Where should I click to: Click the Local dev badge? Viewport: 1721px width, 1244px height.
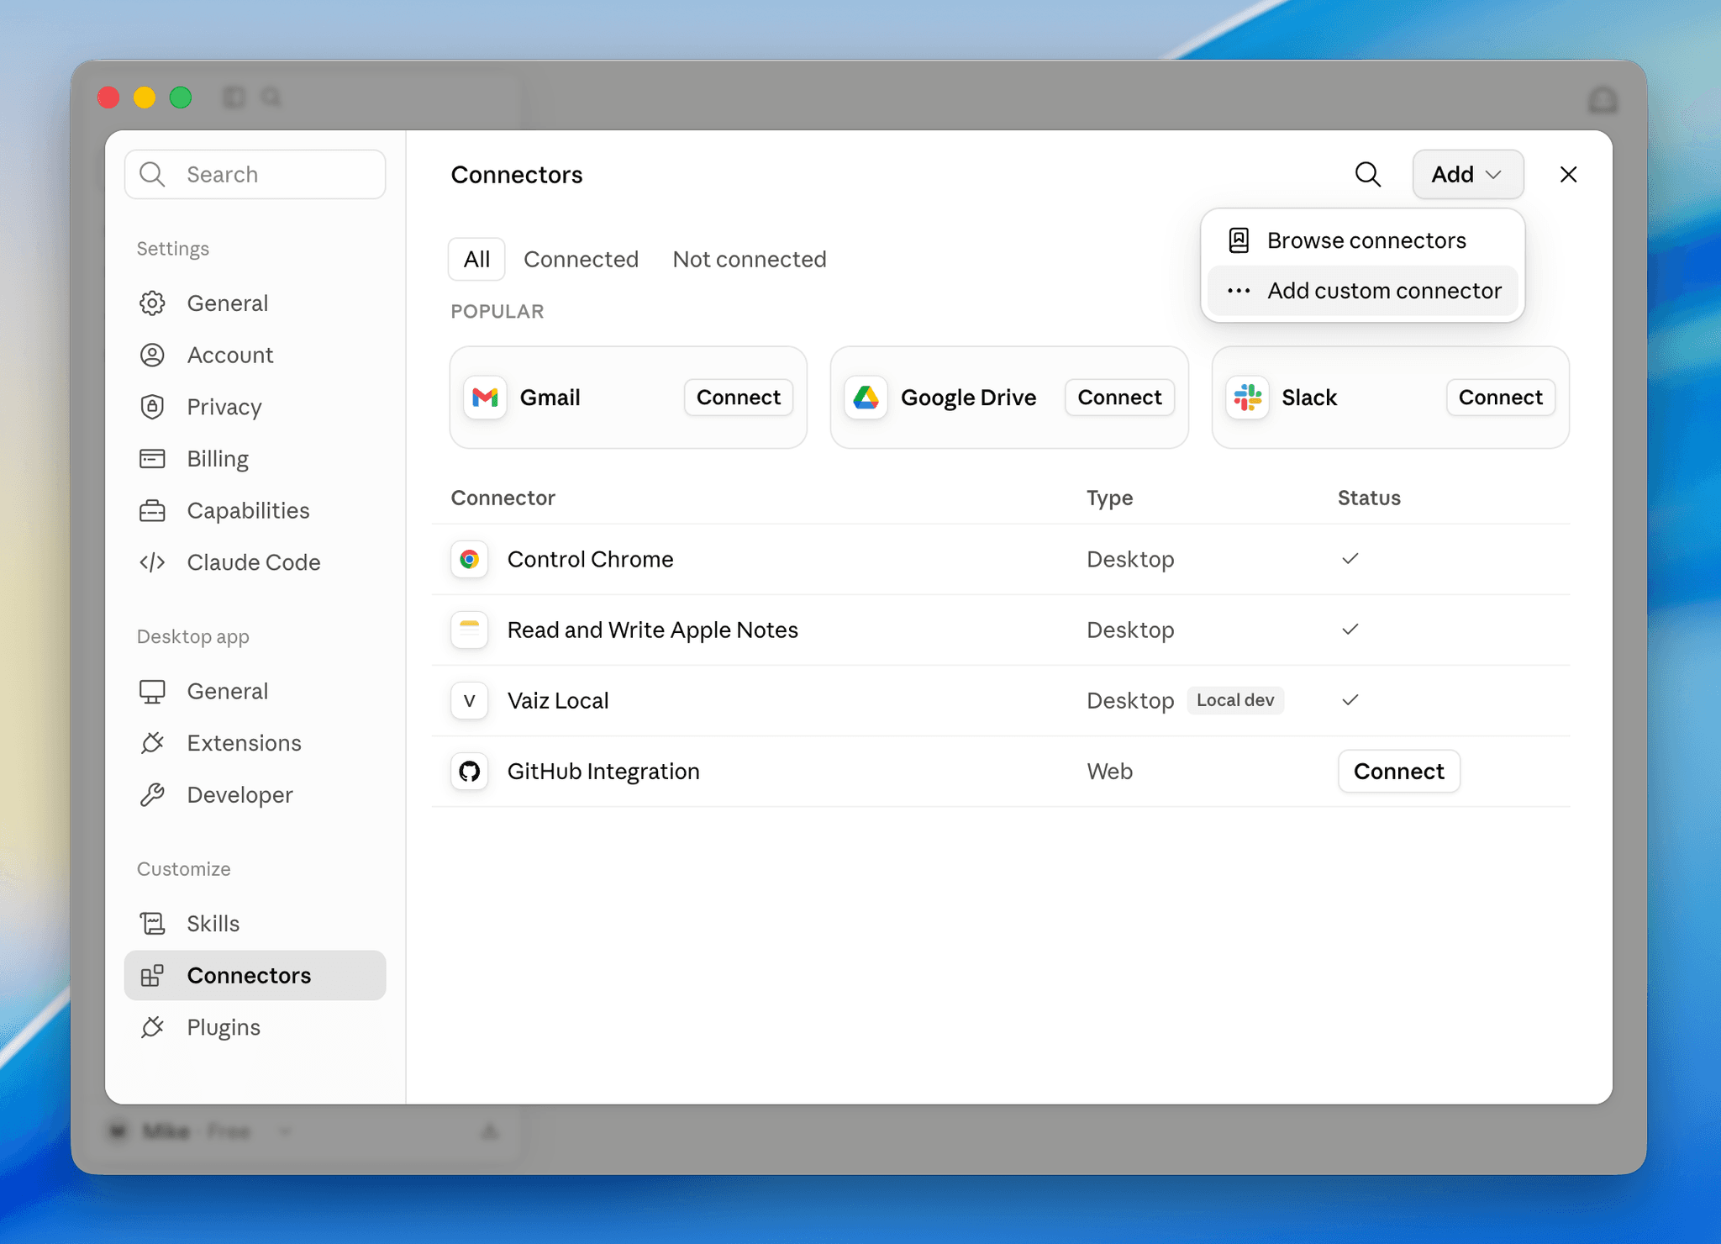pos(1234,700)
